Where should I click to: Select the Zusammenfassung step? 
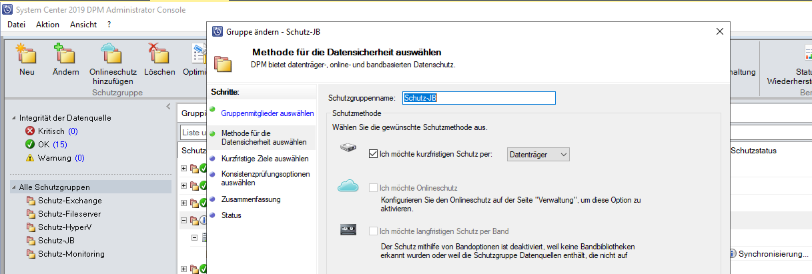point(251,199)
